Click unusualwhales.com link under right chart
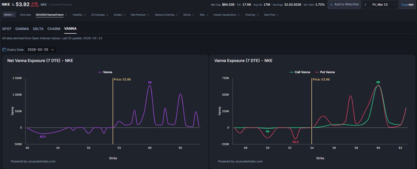The image size is (417, 169). click(x=249, y=161)
